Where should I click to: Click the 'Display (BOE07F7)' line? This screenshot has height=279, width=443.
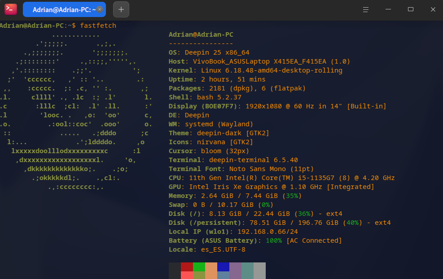click(x=277, y=106)
